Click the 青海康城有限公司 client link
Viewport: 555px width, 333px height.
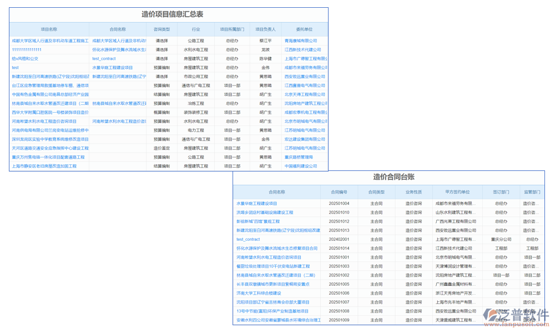pyautogui.click(x=300, y=41)
